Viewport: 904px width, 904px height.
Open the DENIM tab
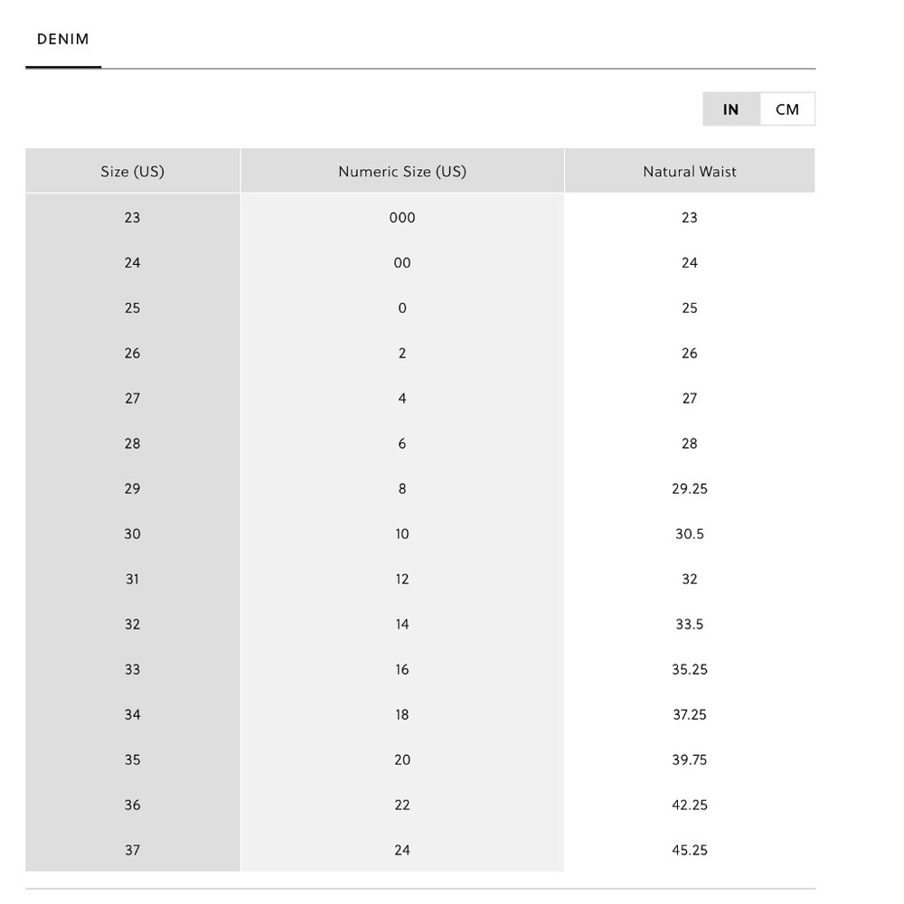tap(63, 39)
